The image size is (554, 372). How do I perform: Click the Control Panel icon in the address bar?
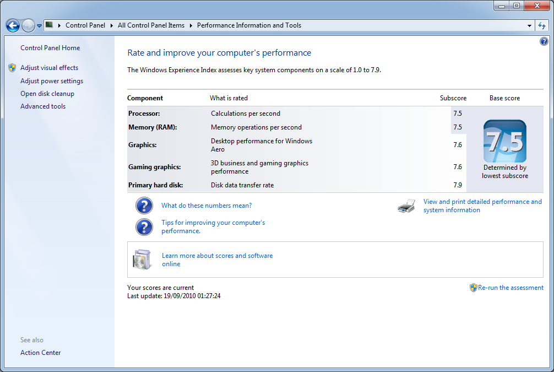pyautogui.click(x=48, y=25)
